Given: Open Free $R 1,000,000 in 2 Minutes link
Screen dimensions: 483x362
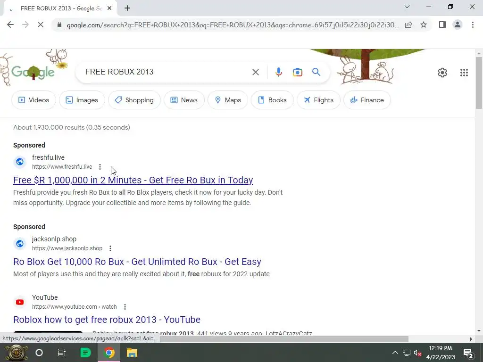Looking at the screenshot, I should pyautogui.click(x=133, y=180).
